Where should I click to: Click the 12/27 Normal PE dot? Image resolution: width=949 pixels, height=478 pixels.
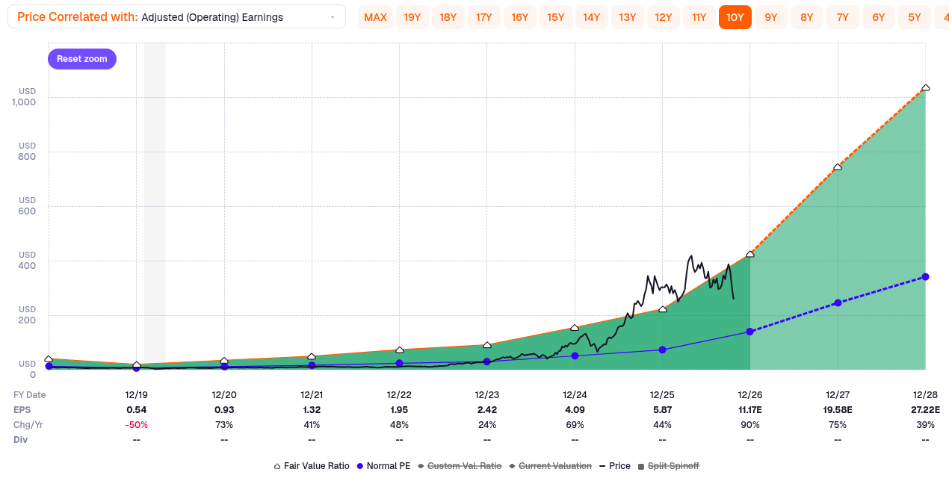tap(838, 302)
